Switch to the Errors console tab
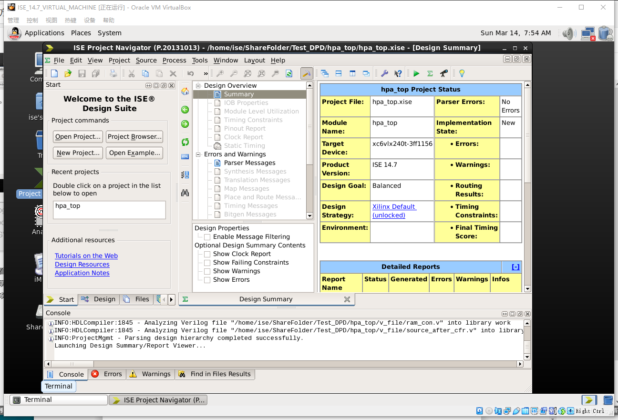The height and width of the screenshot is (420, 618). (107, 374)
